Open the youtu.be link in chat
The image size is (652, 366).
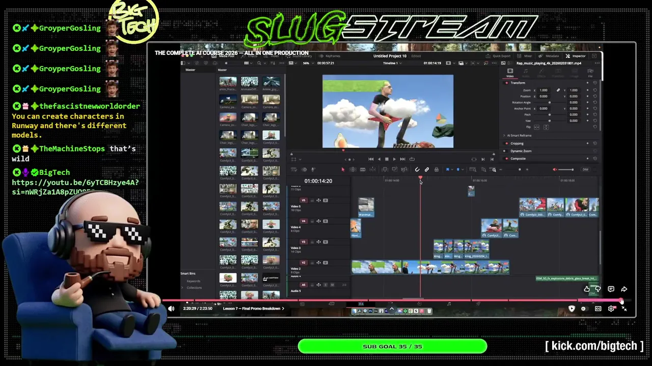tap(75, 187)
